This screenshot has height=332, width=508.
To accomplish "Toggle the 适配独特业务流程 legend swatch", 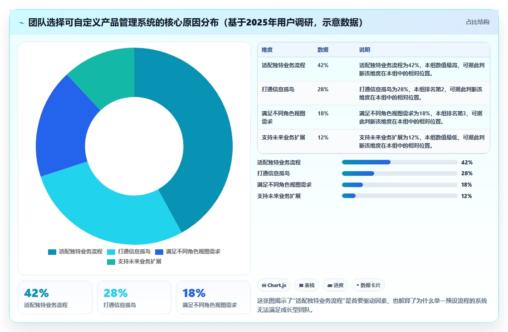I will click(52, 252).
